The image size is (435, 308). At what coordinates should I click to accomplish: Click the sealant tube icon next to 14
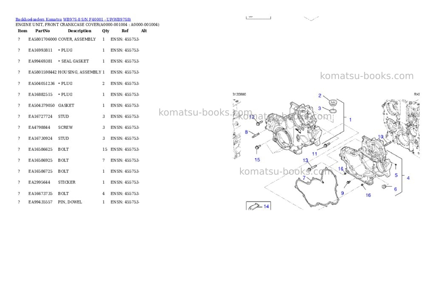(253, 207)
